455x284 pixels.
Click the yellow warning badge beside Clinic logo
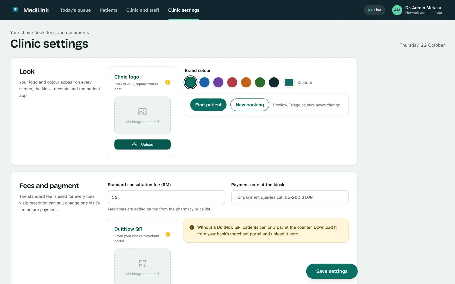[x=168, y=82]
